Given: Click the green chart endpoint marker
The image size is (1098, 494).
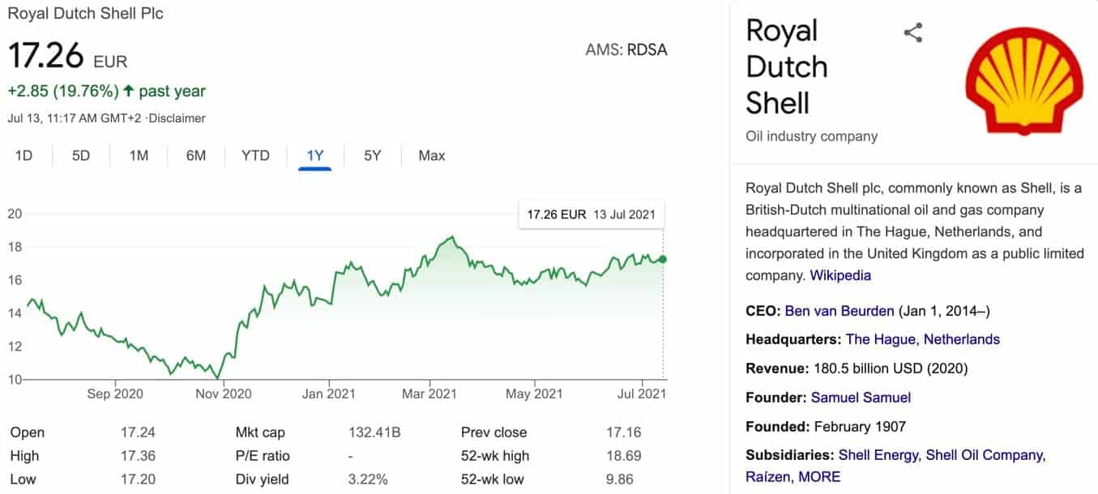Looking at the screenshot, I should pos(663,259).
